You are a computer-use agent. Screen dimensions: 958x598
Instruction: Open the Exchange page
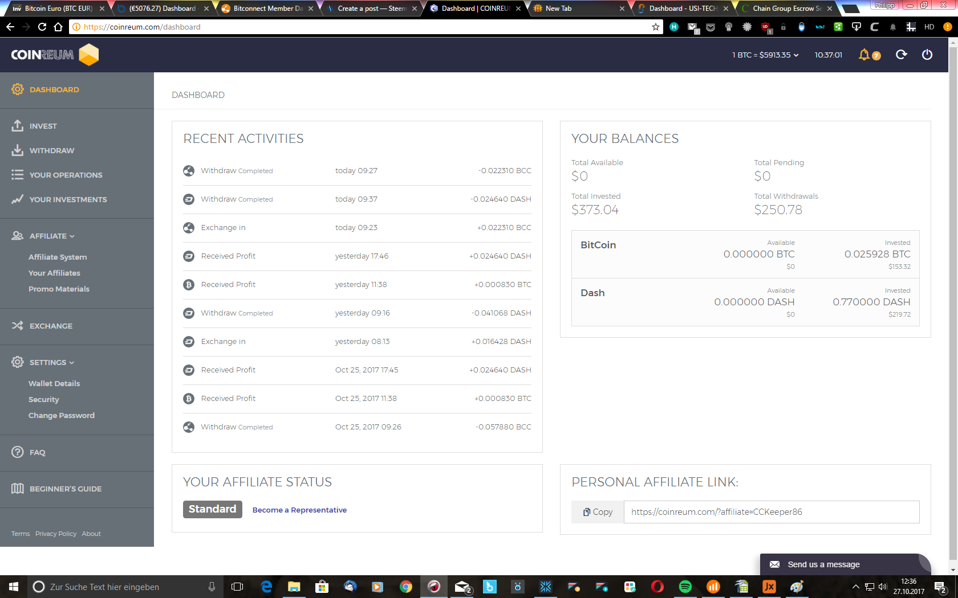pos(51,326)
